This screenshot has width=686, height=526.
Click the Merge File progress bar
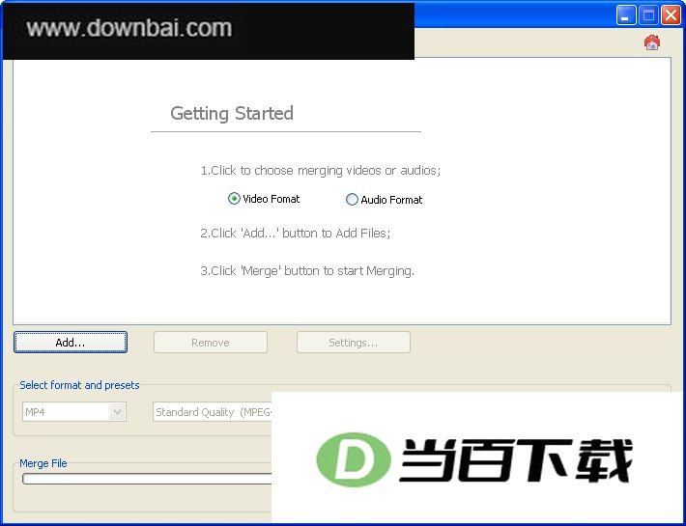pos(147,479)
